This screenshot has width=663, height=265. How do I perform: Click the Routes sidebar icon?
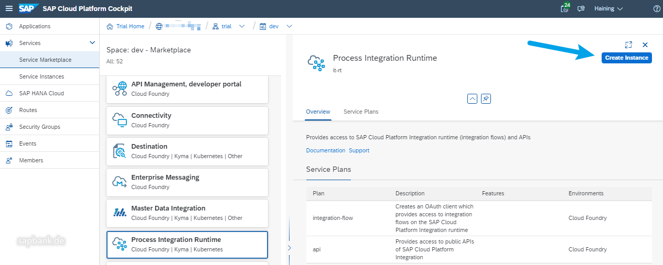[x=9, y=110]
